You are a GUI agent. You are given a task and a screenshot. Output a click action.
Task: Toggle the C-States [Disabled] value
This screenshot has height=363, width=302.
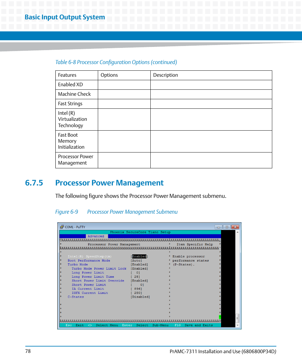[140, 297]
